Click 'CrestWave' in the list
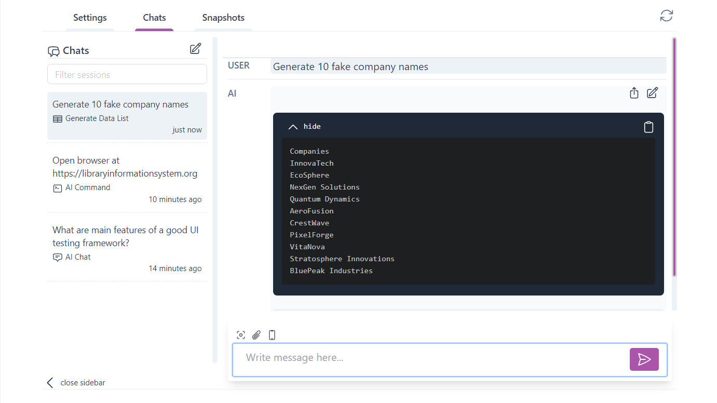 (309, 223)
